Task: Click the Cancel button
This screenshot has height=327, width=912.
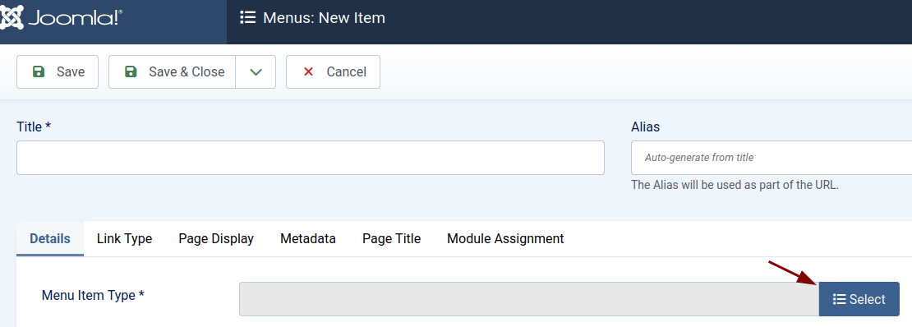Action: click(334, 71)
